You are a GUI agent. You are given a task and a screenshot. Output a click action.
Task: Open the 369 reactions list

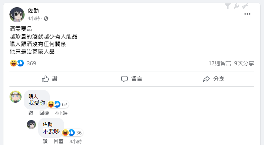pyautogui.click(x=31, y=63)
